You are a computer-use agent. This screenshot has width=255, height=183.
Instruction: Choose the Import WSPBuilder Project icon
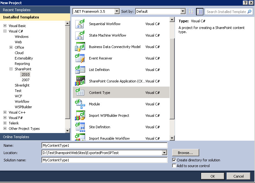[x=80, y=116]
